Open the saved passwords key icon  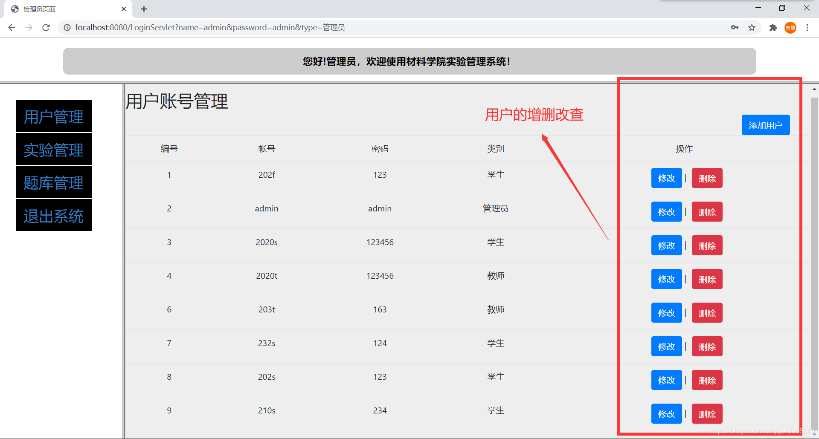point(735,28)
